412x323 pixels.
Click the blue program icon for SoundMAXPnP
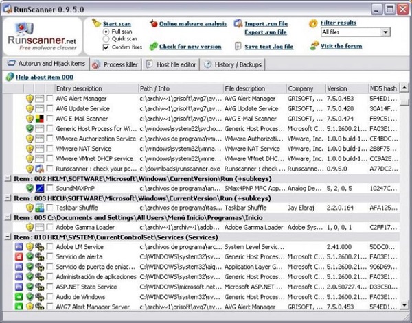pos(40,188)
